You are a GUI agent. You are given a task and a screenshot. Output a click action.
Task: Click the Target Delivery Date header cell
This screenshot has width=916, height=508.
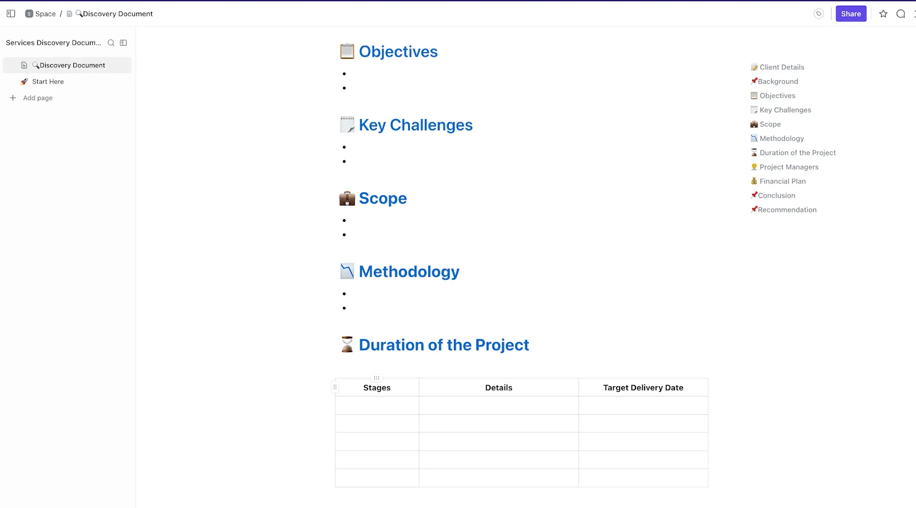[643, 387]
